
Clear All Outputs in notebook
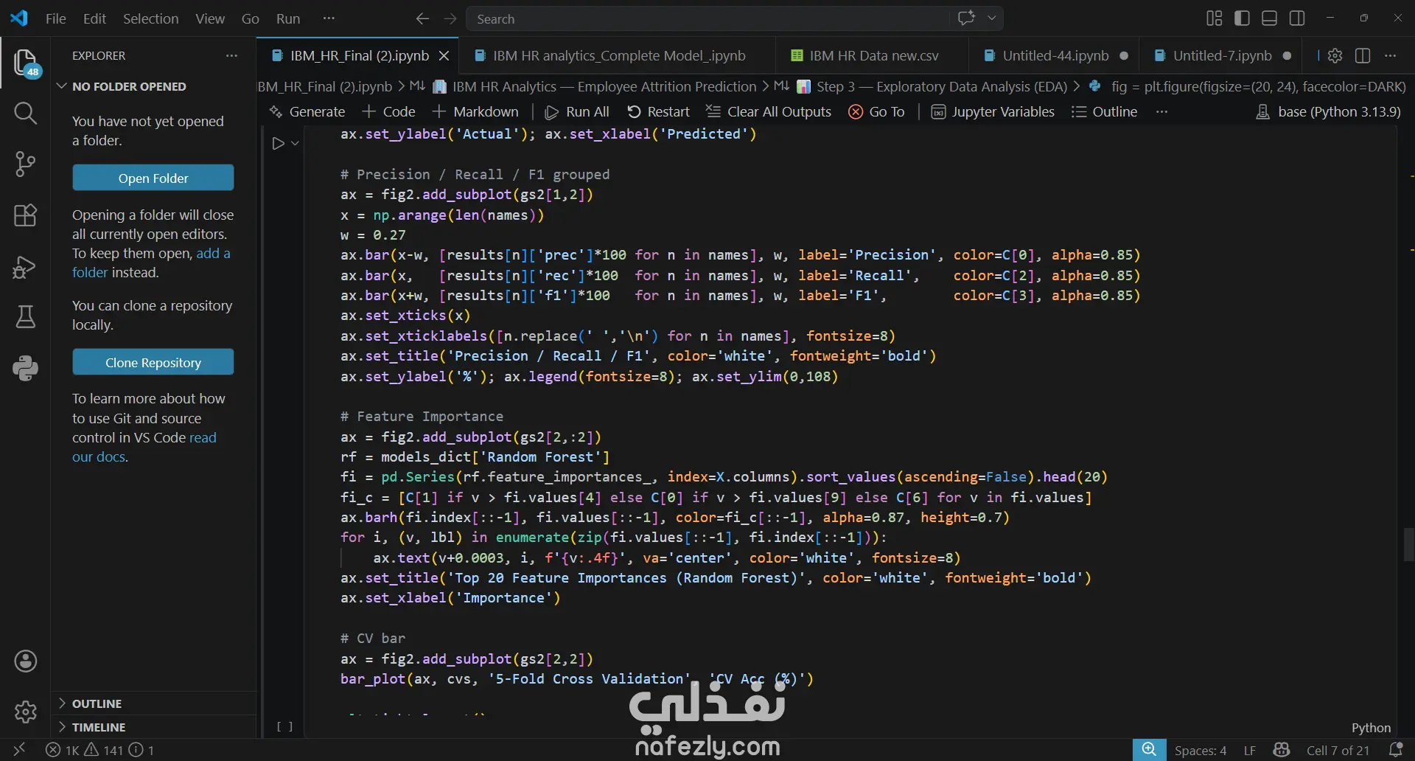[x=769, y=111]
